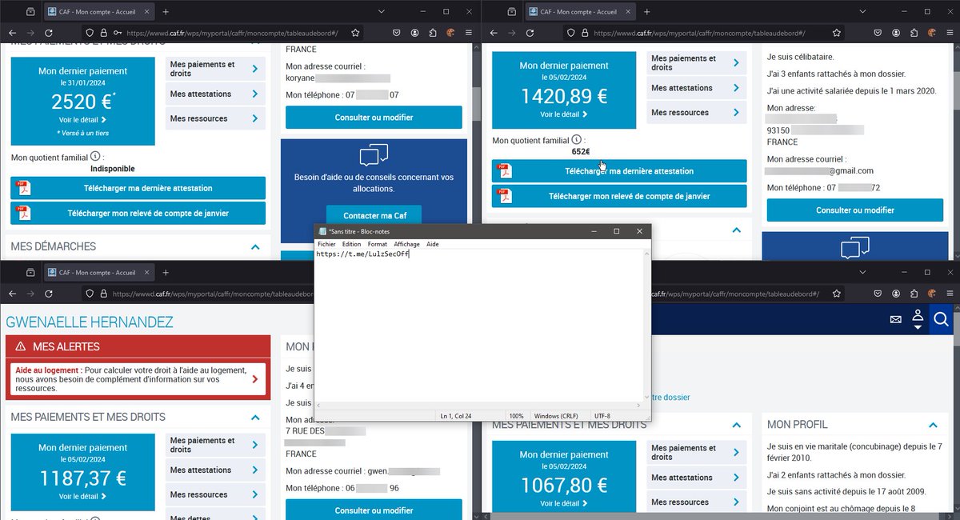Open the mail envelope icon in bottom-right CAF page
This screenshot has width=960, height=520.
coord(896,320)
